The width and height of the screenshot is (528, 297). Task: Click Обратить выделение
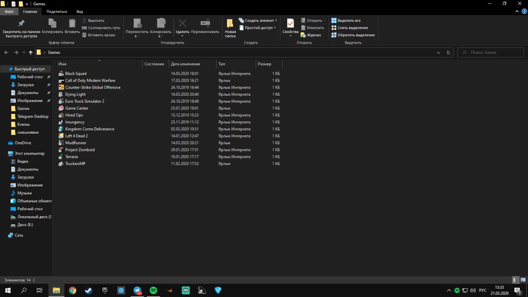[x=353, y=35]
